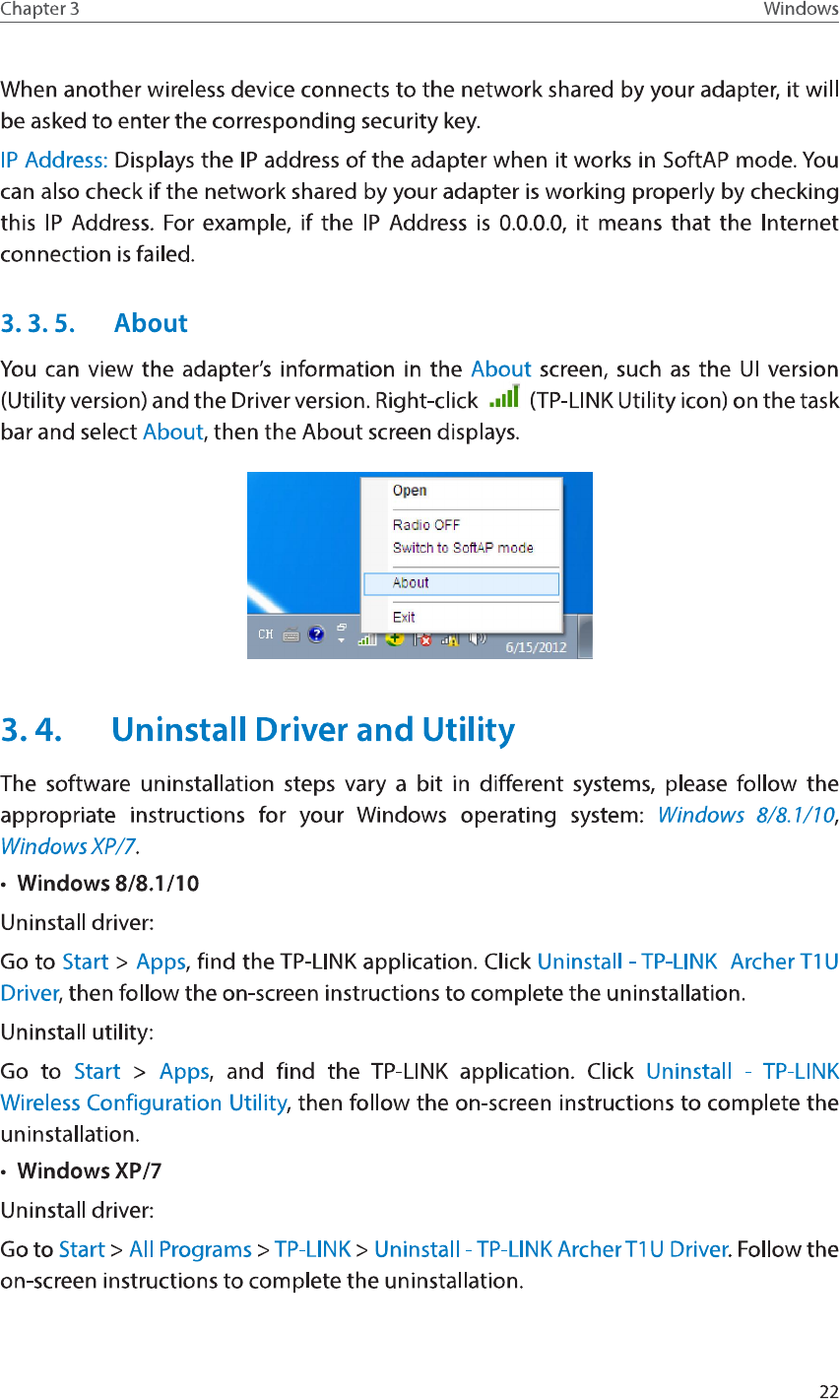Click the blue help question-mark tray icon
The width and height of the screenshot is (840, 1399).
point(316,634)
